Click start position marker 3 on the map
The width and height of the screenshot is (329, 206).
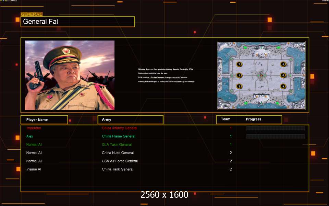(239, 86)
